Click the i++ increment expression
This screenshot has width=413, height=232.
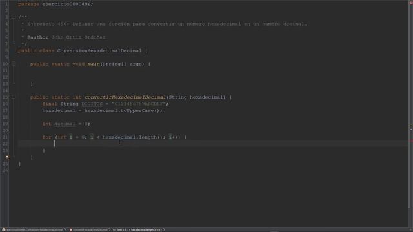[174, 137]
